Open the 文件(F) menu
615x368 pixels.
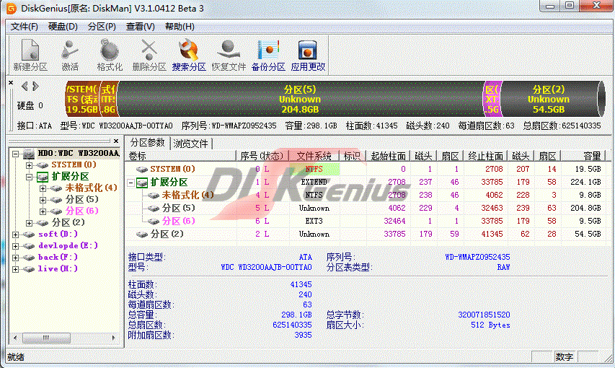(25, 26)
